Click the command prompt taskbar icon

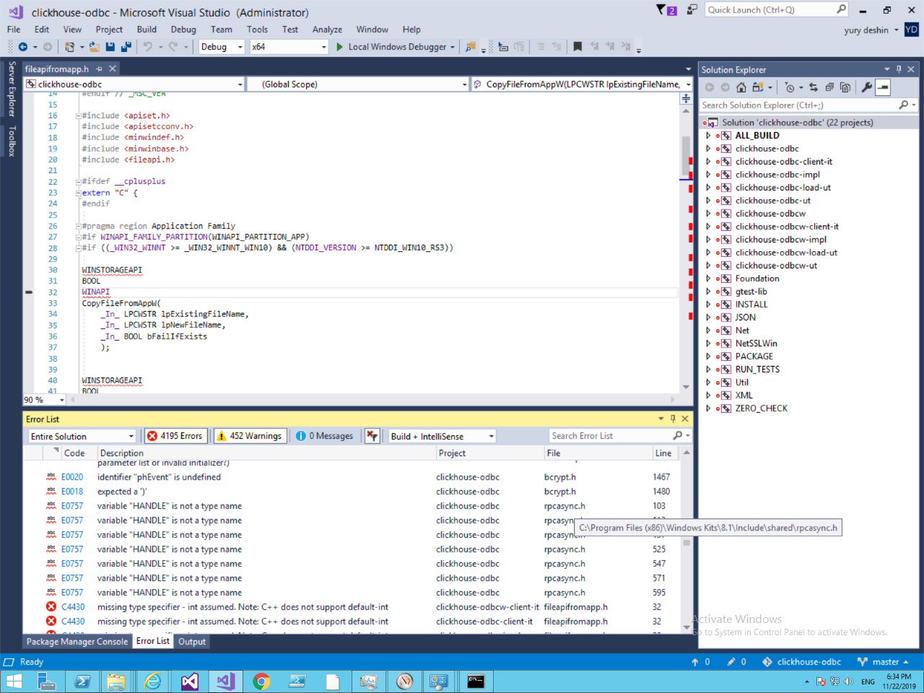coord(476,681)
